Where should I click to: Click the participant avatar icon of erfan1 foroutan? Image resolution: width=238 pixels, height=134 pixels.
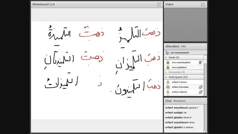tap(168, 87)
